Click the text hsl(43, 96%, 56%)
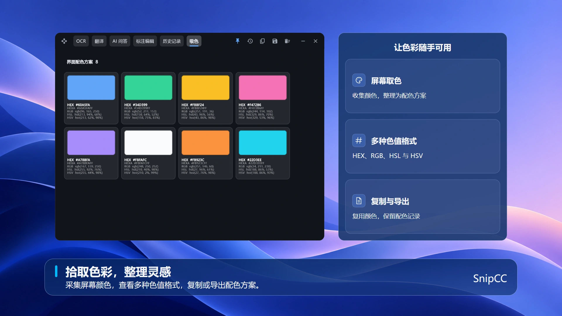Screen dimensions: 562x316 pos(201,115)
